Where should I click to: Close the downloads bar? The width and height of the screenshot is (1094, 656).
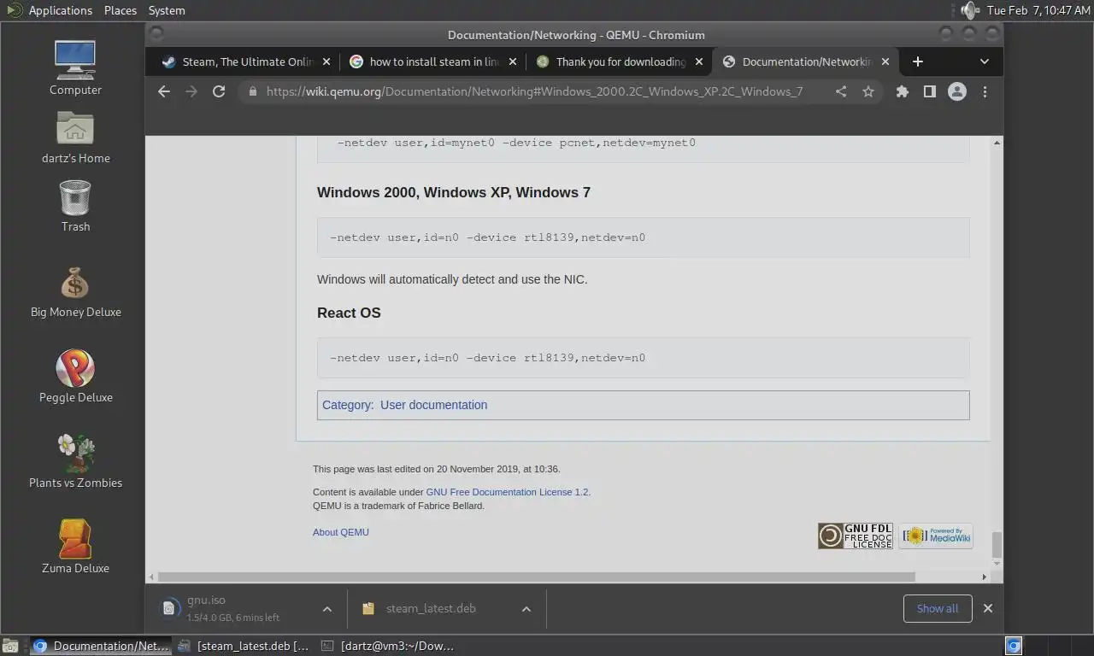pyautogui.click(x=988, y=608)
